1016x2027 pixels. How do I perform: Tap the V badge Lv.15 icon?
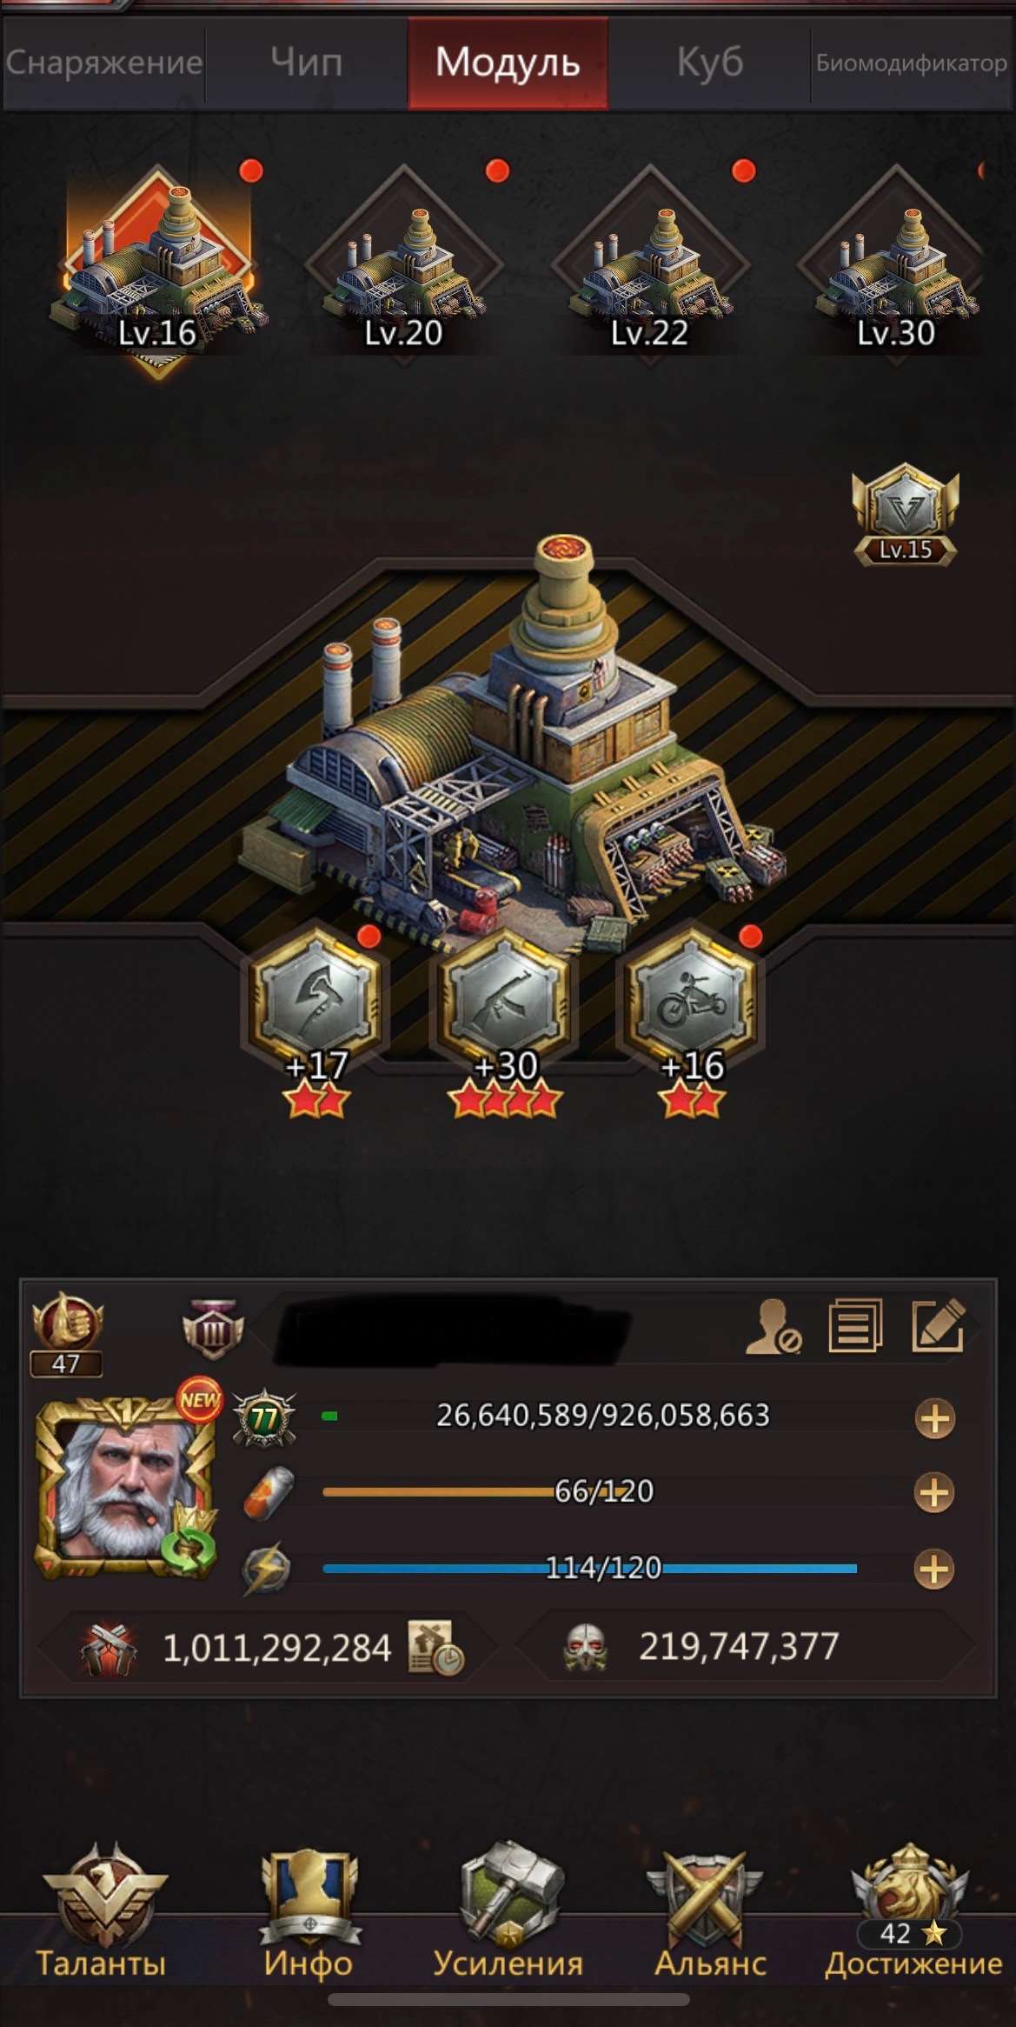pos(905,515)
